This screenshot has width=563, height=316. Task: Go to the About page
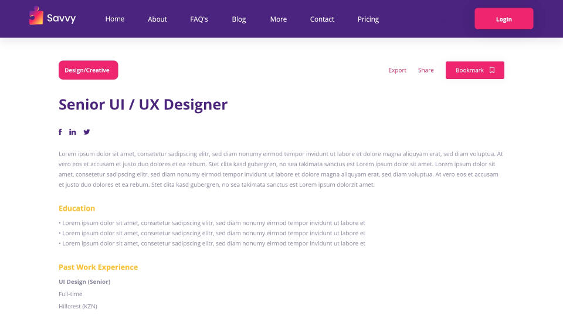pos(157,19)
